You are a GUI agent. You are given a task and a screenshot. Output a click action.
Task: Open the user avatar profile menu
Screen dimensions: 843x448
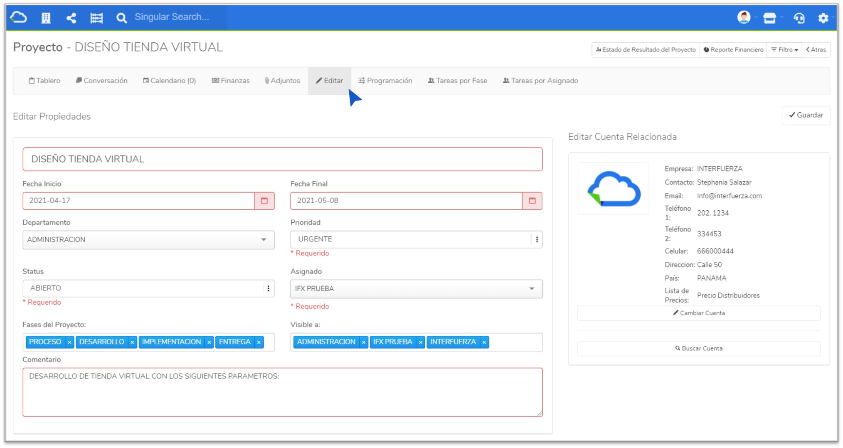point(744,17)
